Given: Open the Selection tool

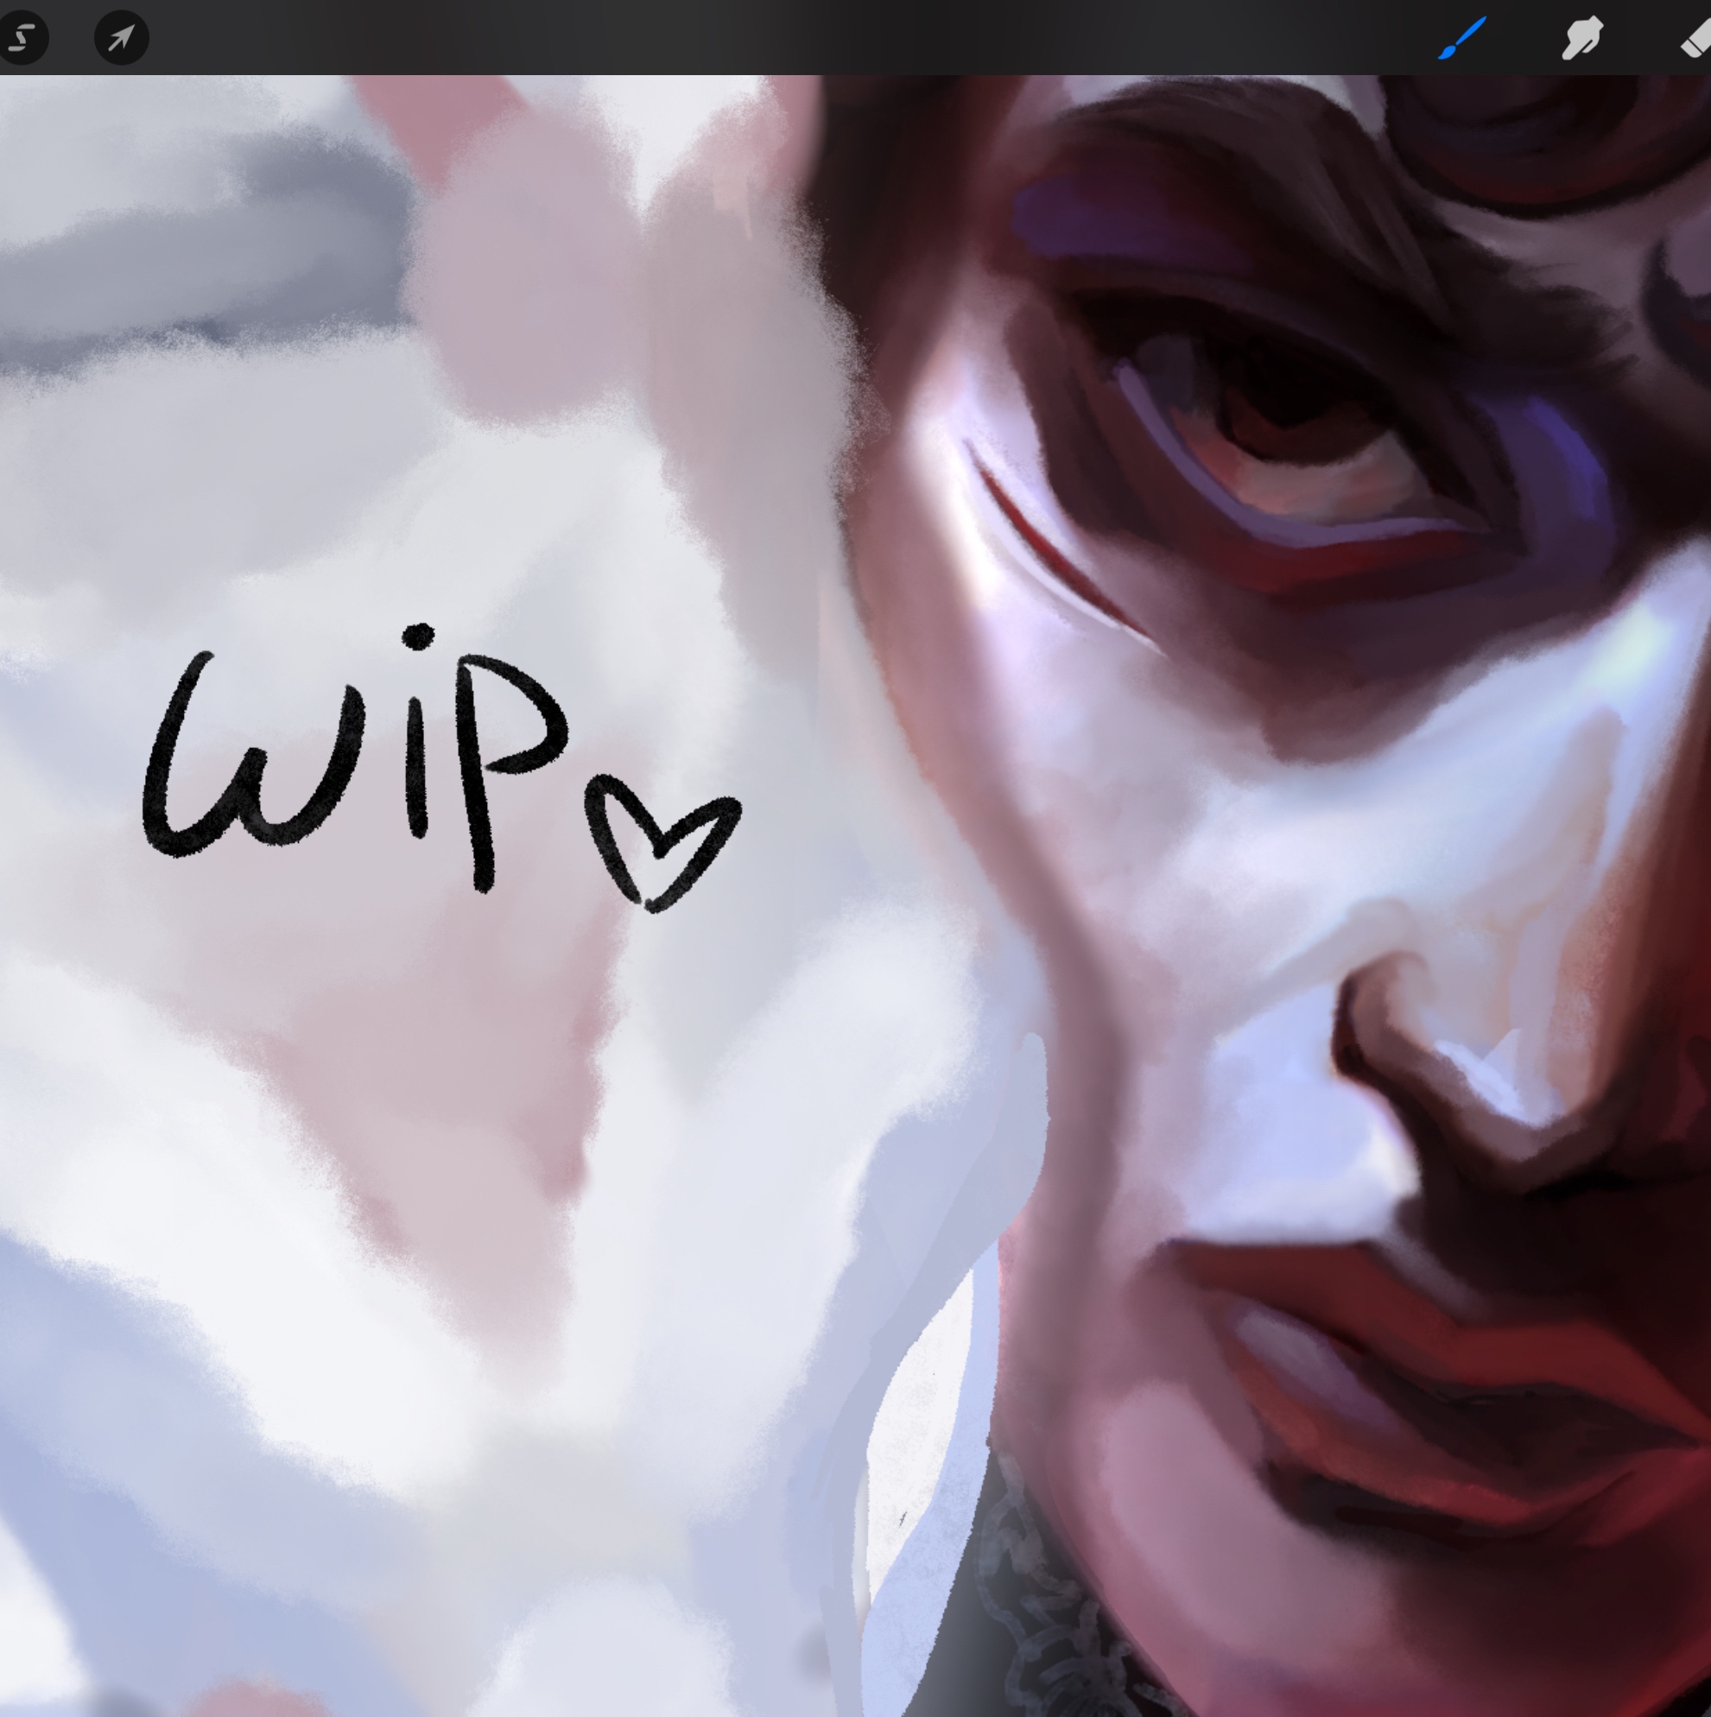Looking at the screenshot, I should click(22, 38).
